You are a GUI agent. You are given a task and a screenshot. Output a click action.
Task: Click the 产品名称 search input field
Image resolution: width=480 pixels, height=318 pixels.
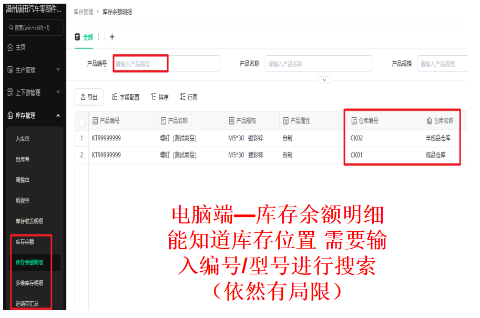click(x=318, y=64)
